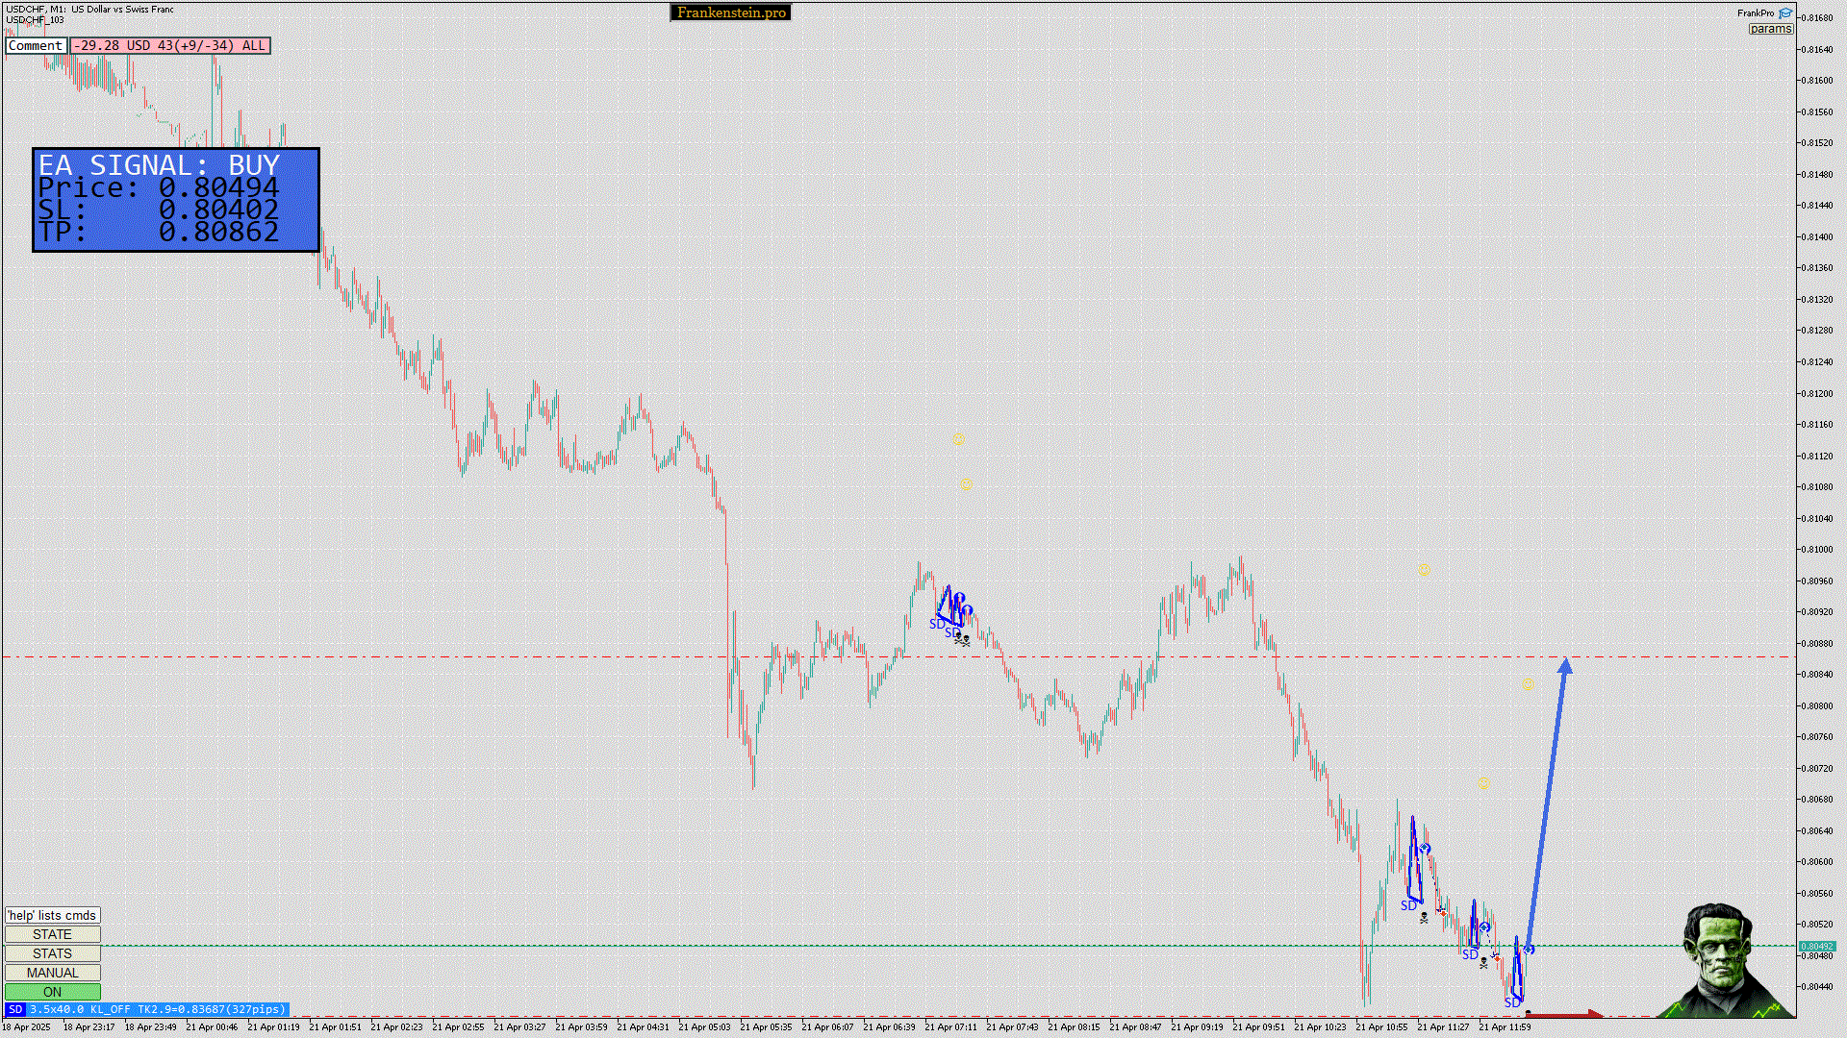Click the big blue arrow's head
The height and width of the screenshot is (1038, 1847).
point(1565,666)
